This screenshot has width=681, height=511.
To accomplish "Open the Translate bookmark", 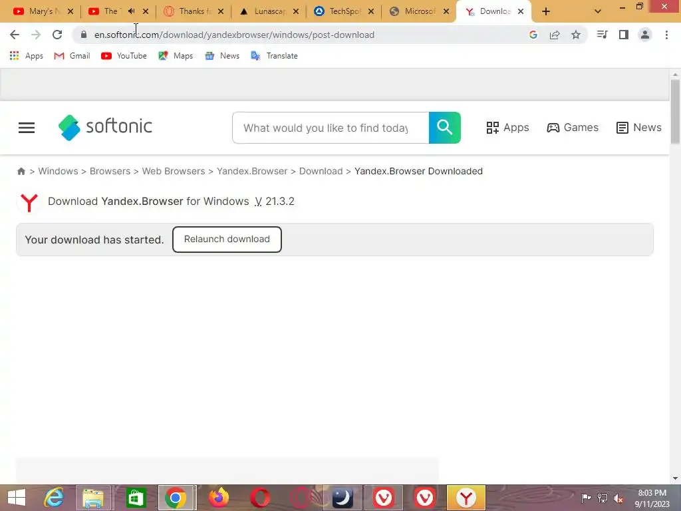I will coord(275,56).
